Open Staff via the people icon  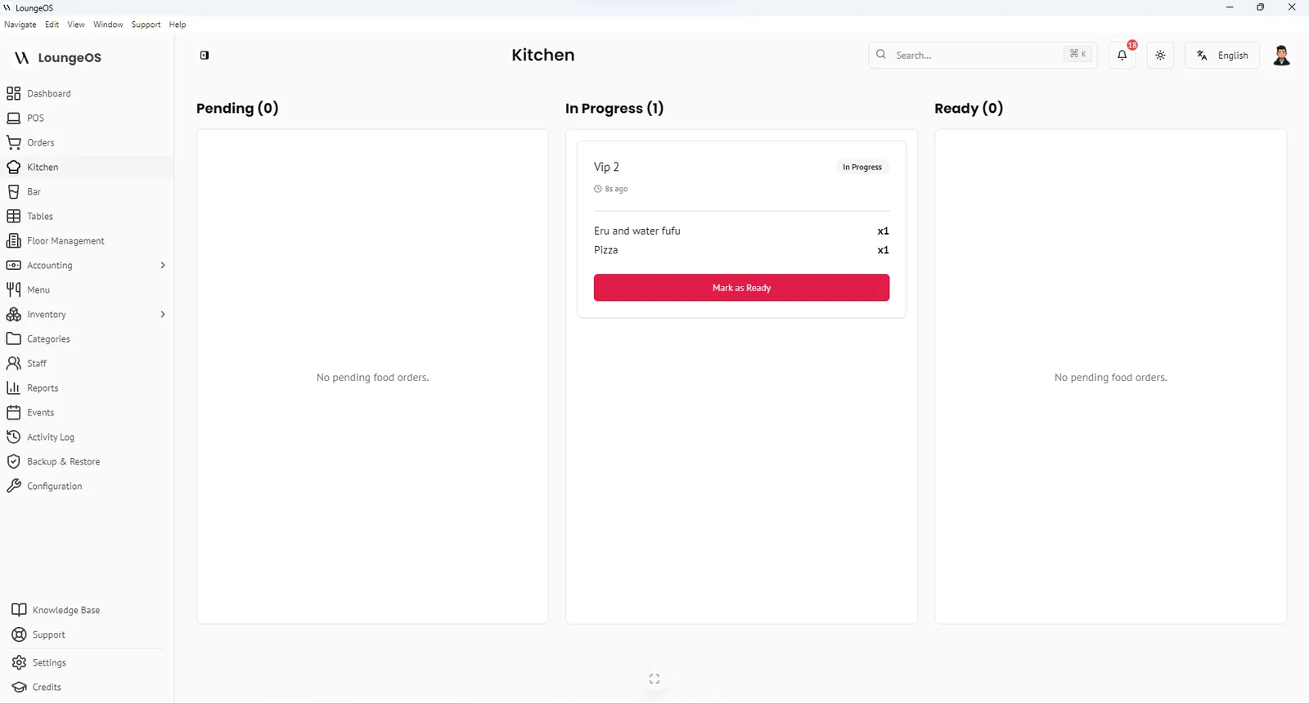14,363
